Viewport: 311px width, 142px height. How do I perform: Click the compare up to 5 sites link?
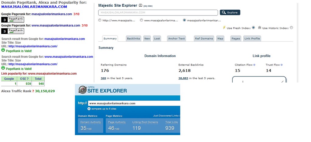click(x=104, y=109)
